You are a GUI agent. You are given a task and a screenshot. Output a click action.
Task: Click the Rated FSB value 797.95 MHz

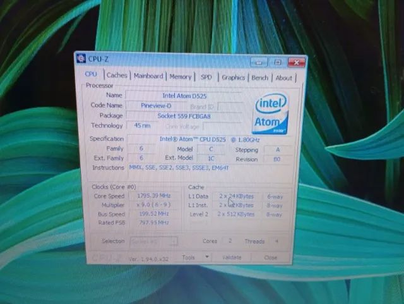(154, 222)
